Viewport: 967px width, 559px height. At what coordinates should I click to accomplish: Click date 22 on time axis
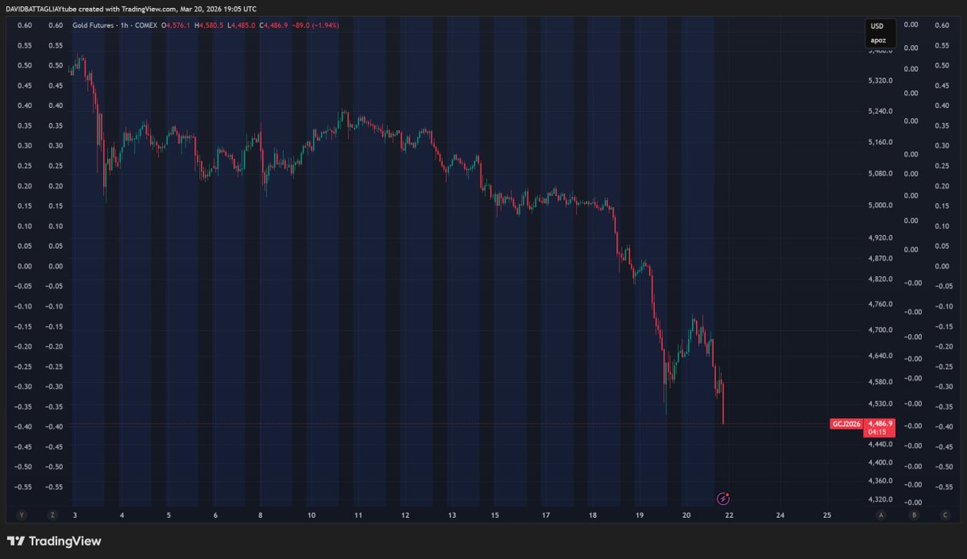pos(730,516)
